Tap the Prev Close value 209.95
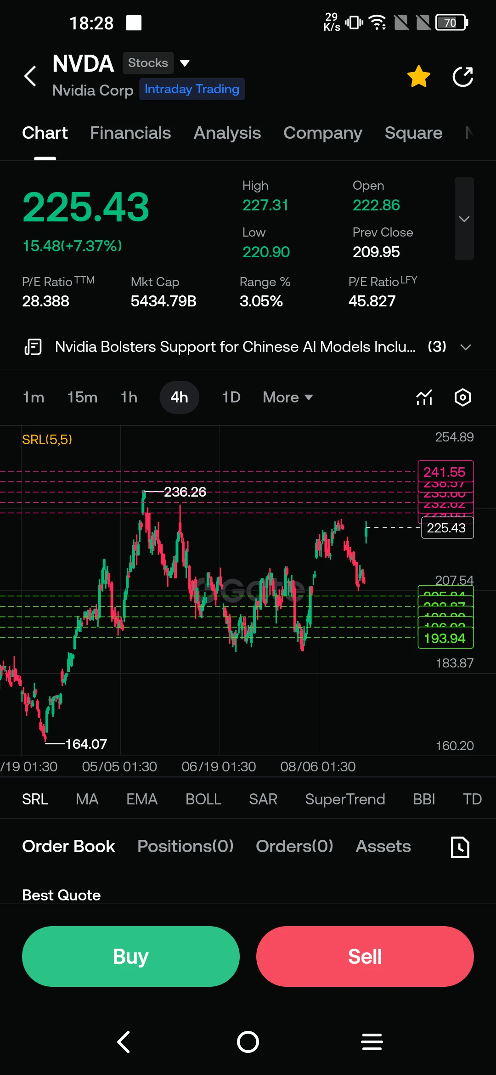The width and height of the screenshot is (496, 1075). tap(376, 252)
